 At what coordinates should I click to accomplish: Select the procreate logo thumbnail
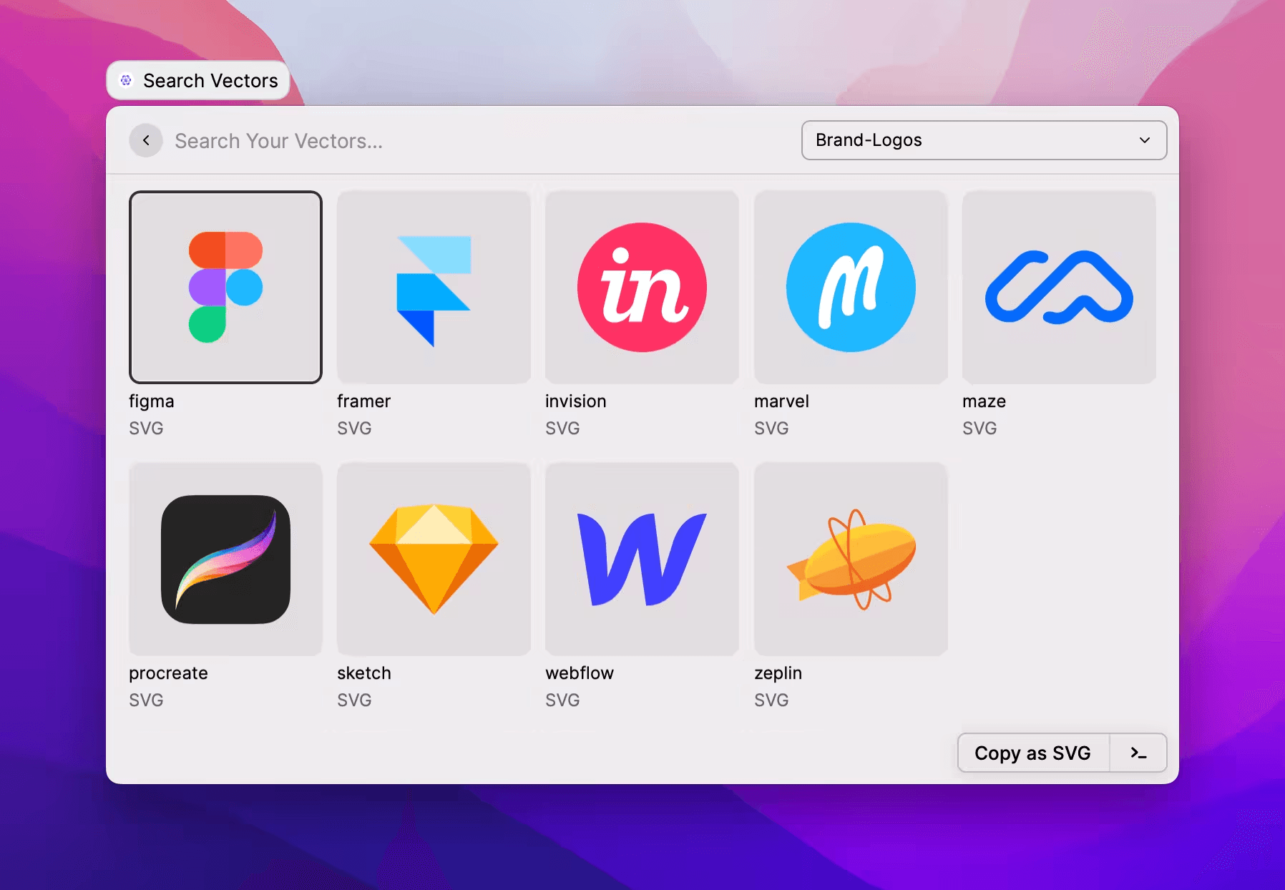click(225, 559)
